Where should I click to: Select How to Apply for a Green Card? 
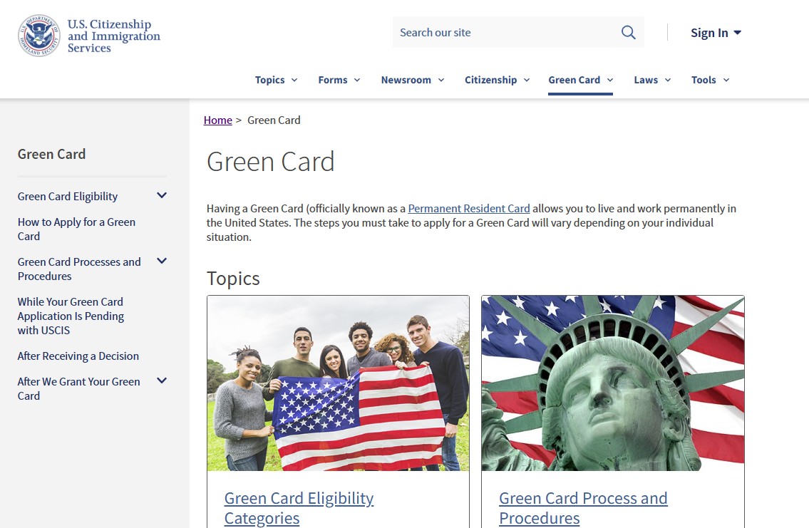76,229
